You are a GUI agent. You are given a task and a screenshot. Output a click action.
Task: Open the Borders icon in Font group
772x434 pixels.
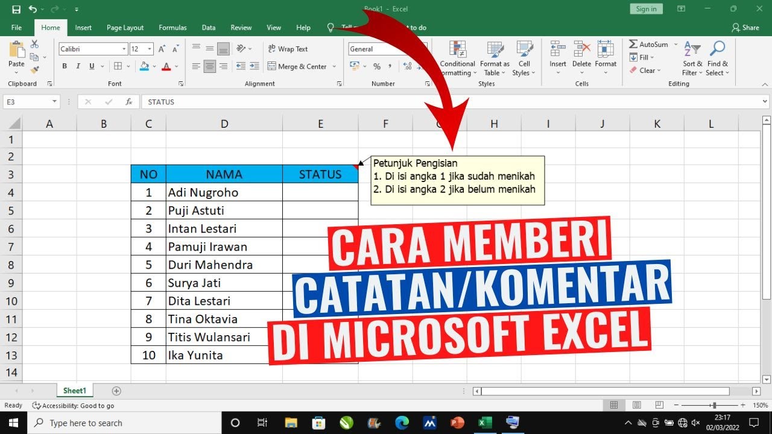point(118,66)
